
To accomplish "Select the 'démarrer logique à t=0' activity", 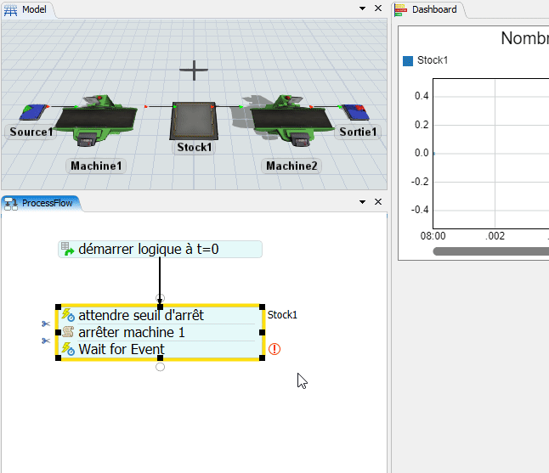I will [160, 250].
